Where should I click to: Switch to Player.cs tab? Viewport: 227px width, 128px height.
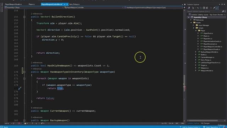(32, 4)
